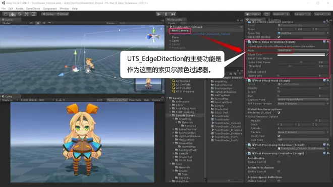Select the Scale tool in toolbar

coord(27,14)
